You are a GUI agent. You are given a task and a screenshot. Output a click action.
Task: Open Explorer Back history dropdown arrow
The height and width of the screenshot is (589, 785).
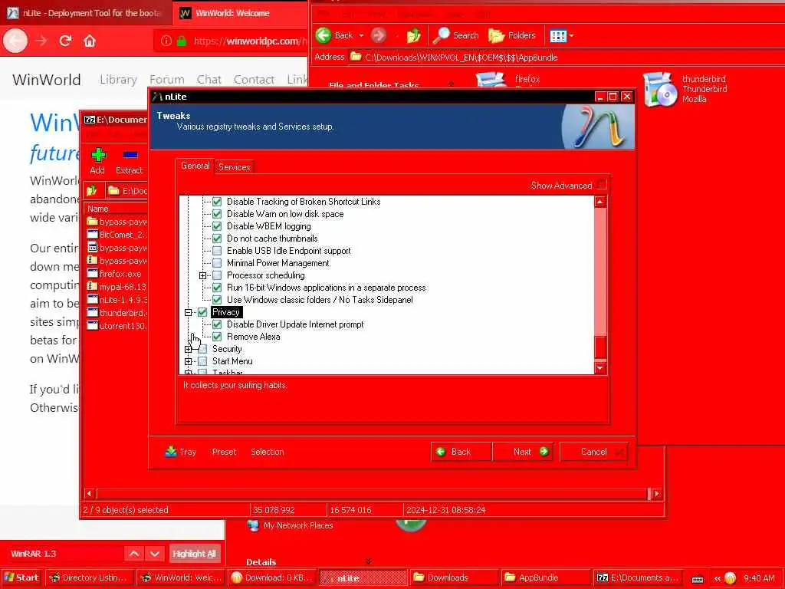361,35
